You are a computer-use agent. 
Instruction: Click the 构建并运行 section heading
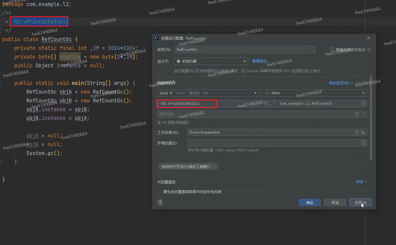pyautogui.click(x=166, y=83)
